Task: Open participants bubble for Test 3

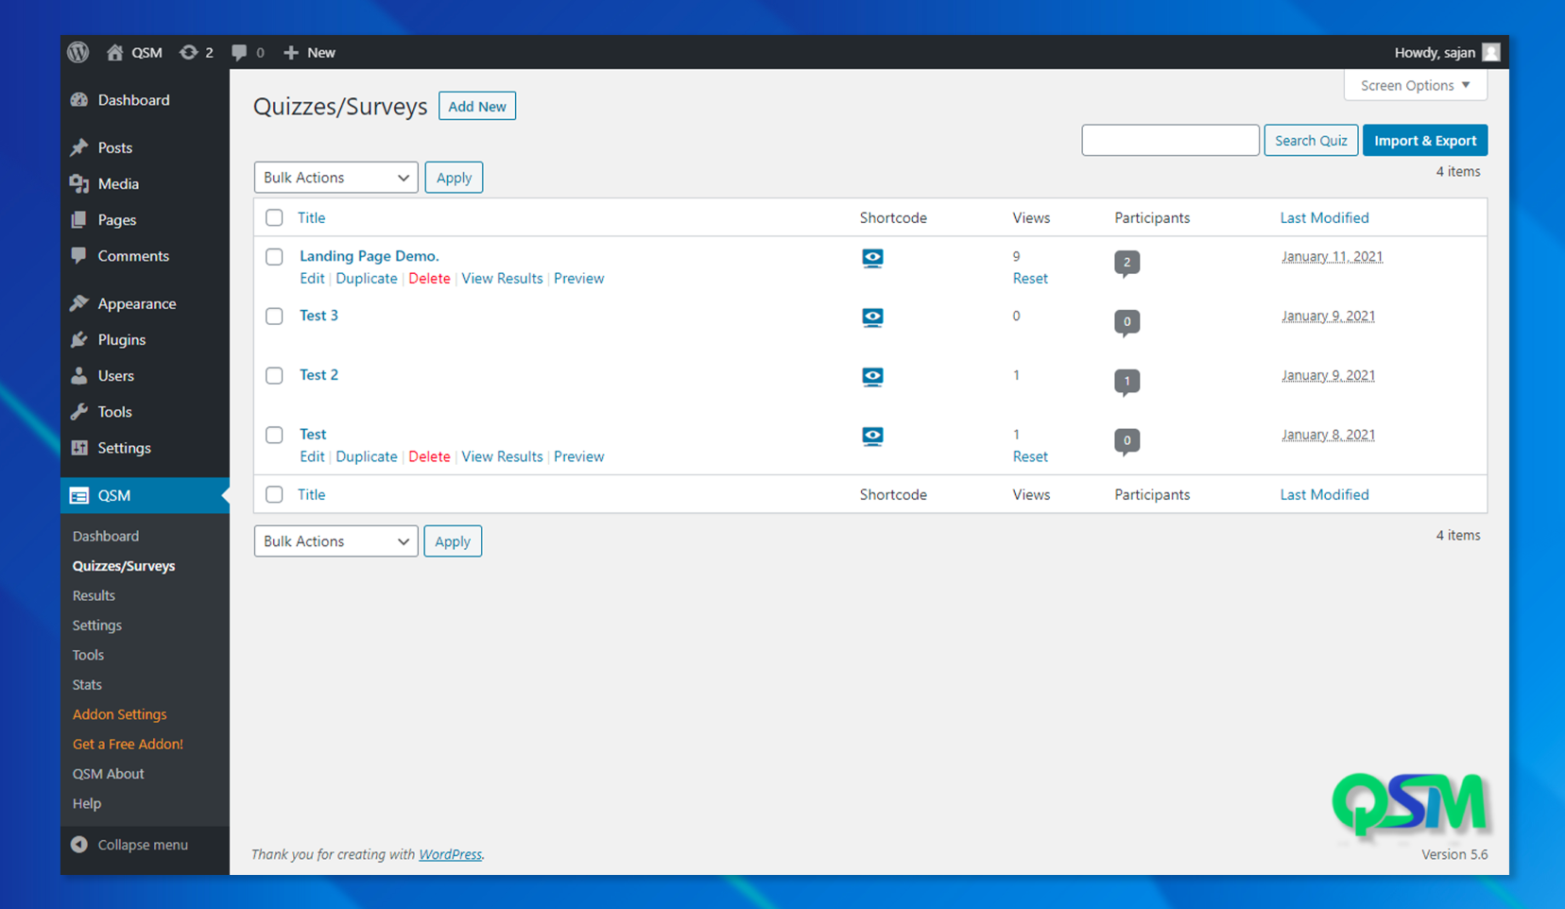Action: click(1126, 322)
